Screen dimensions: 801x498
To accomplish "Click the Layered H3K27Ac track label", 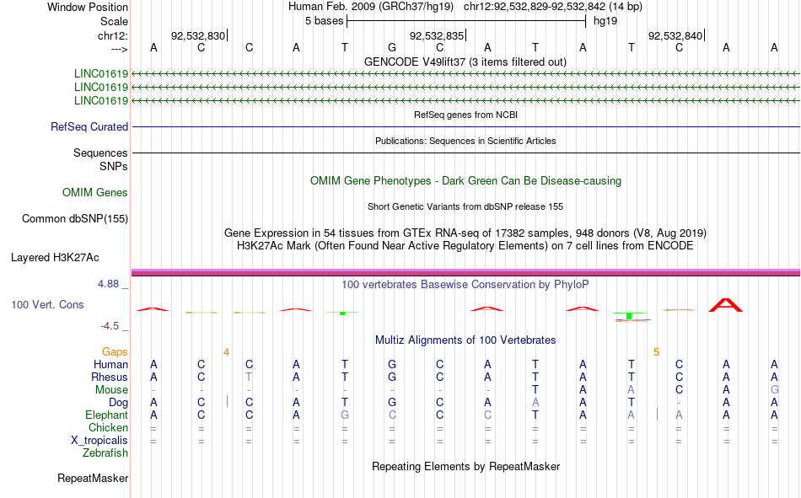I will point(55,258).
